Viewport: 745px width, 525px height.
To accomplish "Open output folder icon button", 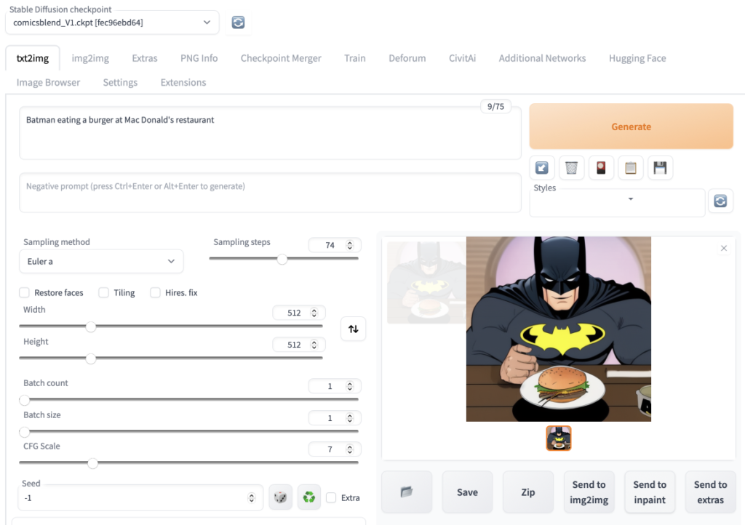I will [x=407, y=492].
